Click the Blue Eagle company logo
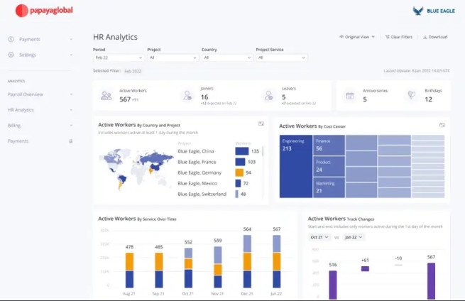The height and width of the screenshot is (301, 465). click(434, 11)
